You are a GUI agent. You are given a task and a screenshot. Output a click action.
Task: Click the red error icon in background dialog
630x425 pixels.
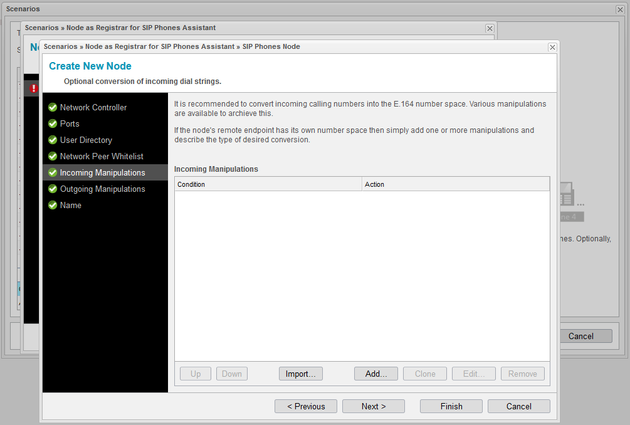coord(34,88)
